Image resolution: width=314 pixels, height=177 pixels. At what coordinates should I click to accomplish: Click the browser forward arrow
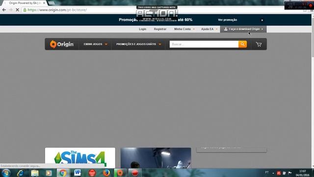[x=11, y=10]
